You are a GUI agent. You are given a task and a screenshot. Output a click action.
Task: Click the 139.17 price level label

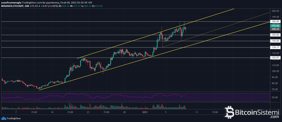(x=276, y=47)
